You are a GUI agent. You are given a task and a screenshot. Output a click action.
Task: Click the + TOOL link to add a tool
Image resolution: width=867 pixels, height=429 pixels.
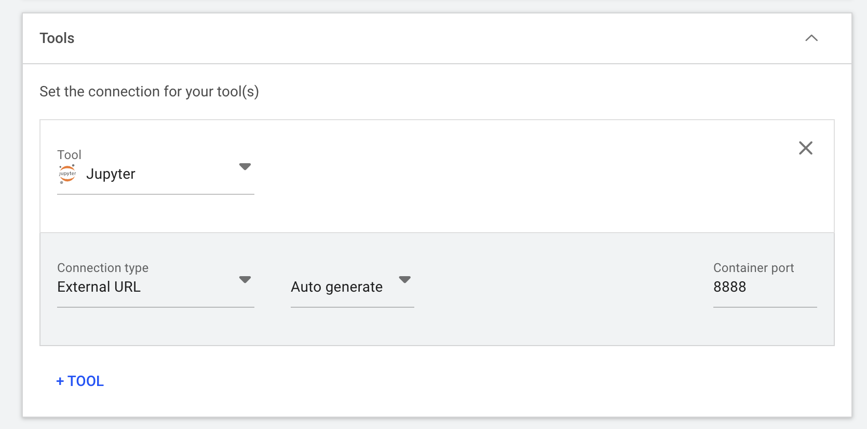pyautogui.click(x=79, y=381)
